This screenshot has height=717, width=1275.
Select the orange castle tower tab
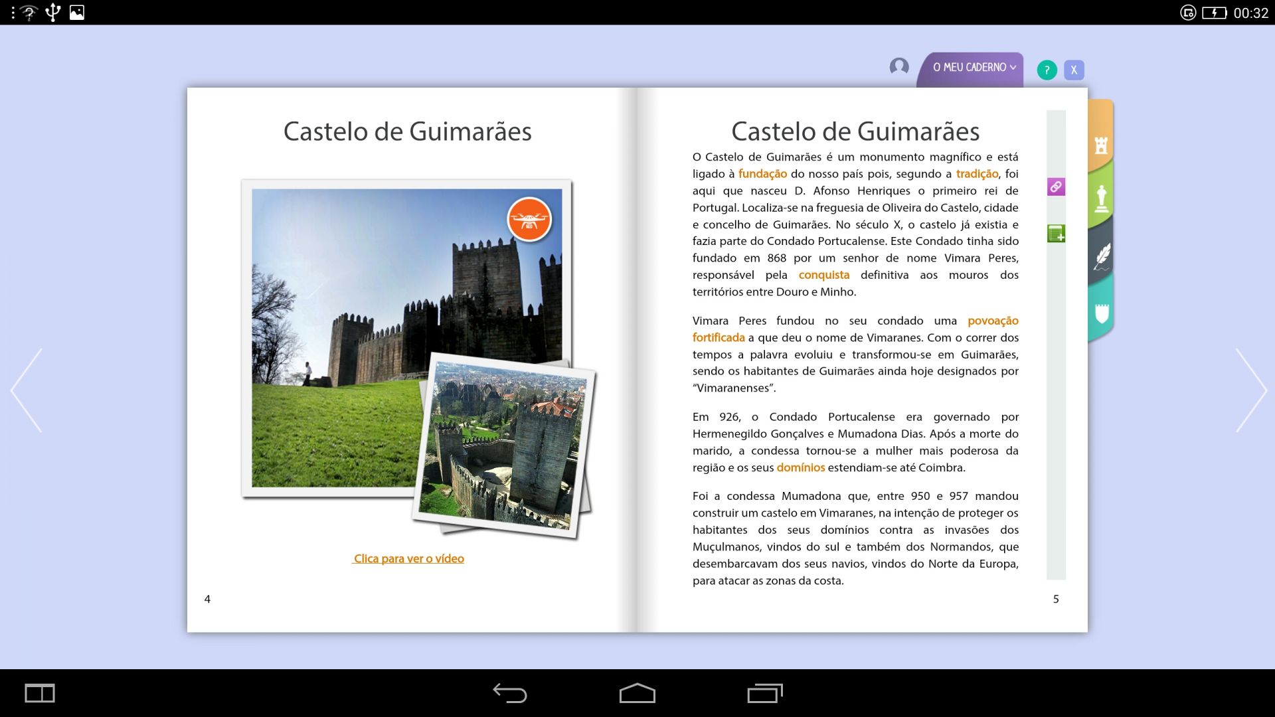(1101, 145)
